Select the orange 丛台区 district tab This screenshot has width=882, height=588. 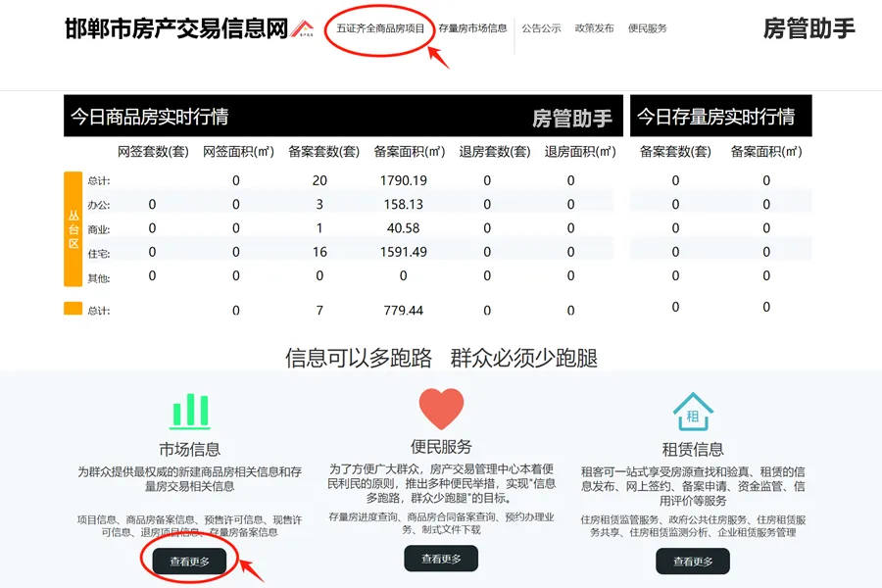click(x=72, y=227)
